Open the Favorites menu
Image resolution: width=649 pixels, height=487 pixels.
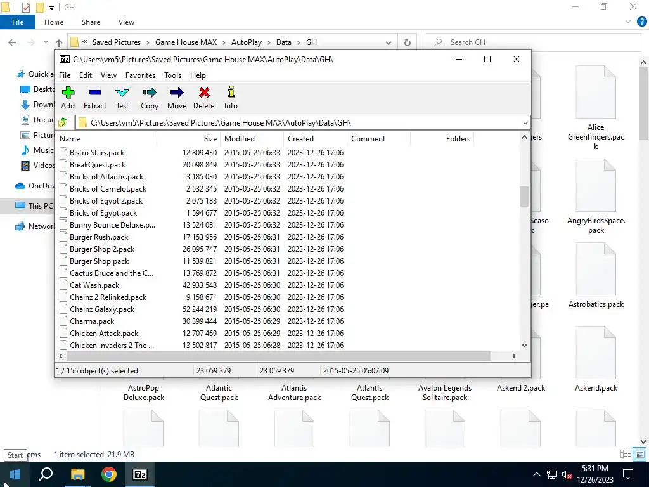pos(140,75)
